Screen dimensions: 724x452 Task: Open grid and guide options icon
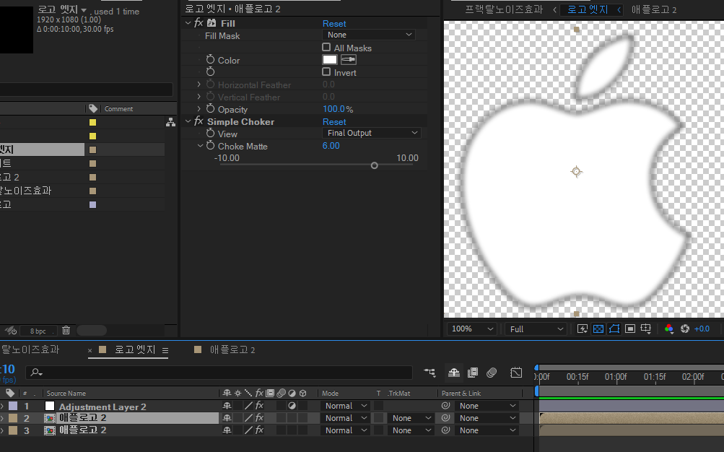pos(645,329)
